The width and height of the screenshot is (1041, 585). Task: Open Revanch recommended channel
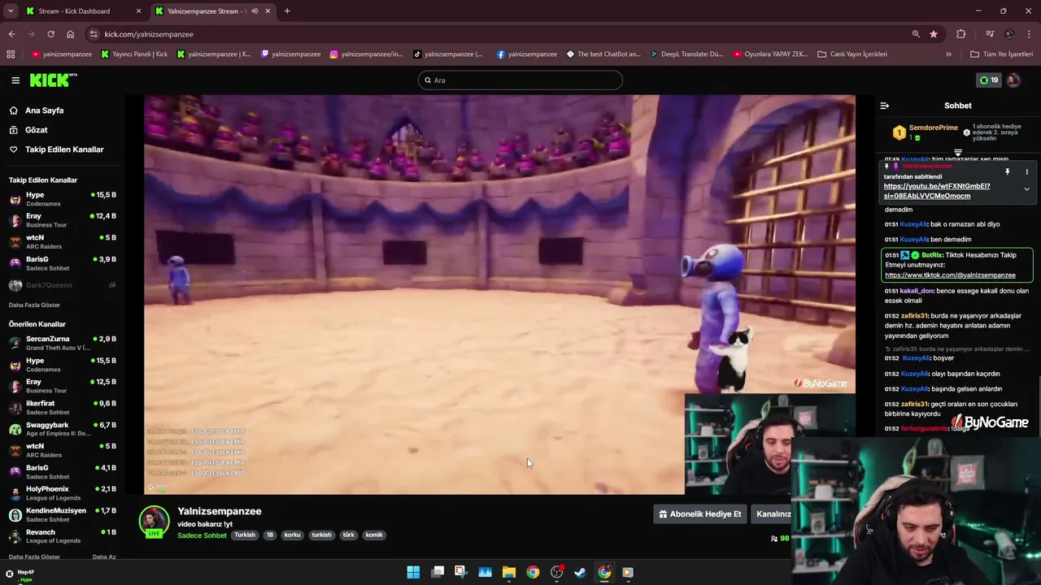coord(63,536)
